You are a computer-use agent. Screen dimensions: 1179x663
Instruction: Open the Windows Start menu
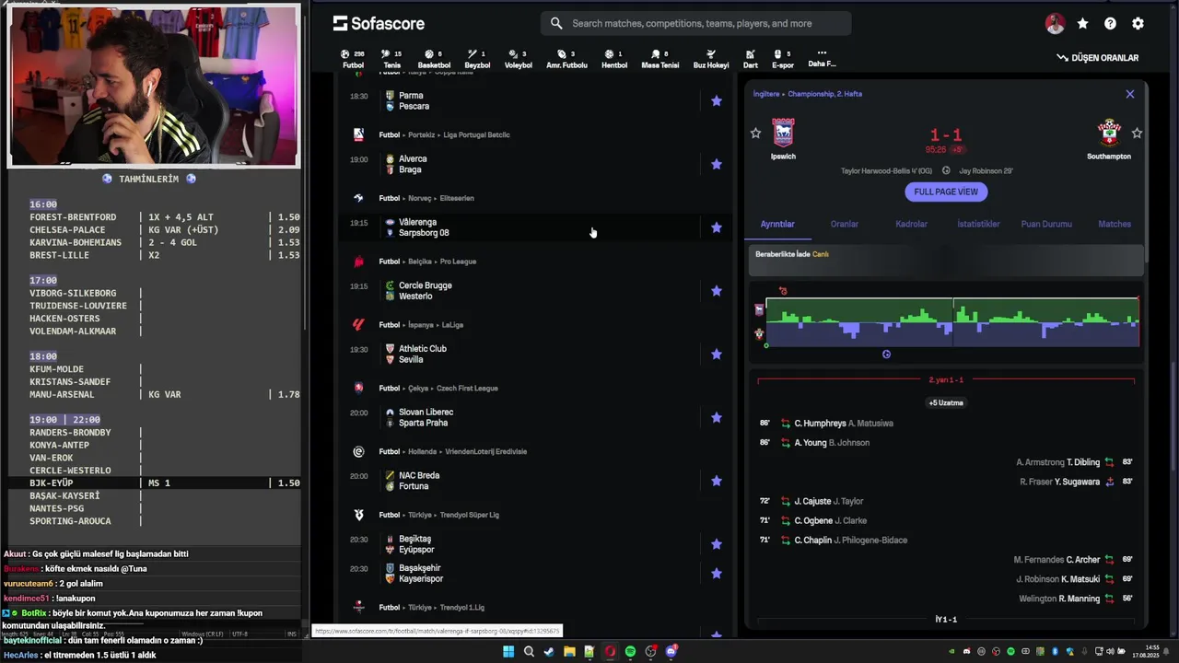(x=508, y=652)
